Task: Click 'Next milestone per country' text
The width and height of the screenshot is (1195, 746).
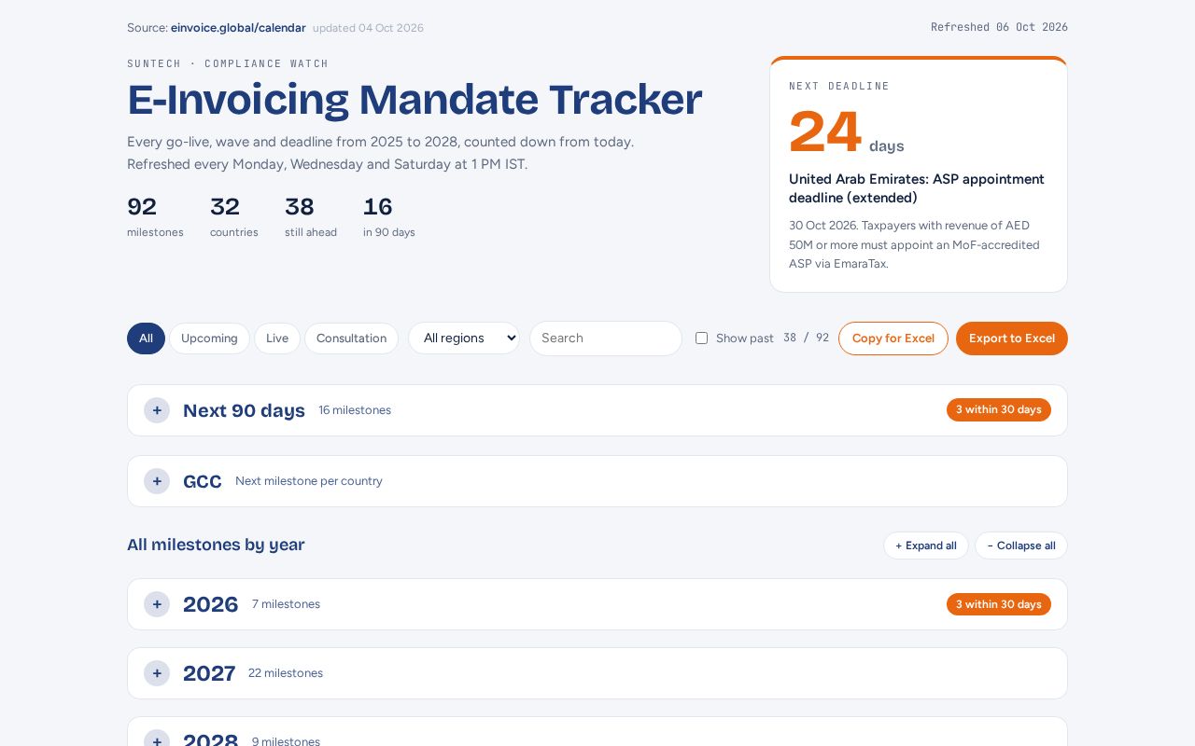Action: [309, 481]
